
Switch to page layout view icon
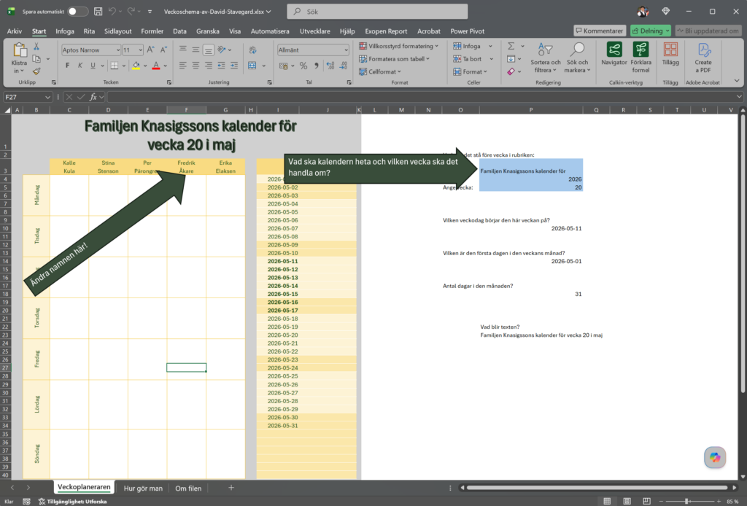[x=627, y=501]
